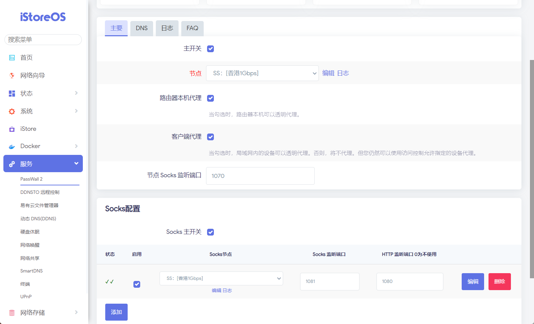This screenshot has width=534, height=324.
Task: Collapse the 服务 menu chevron
Action: [x=76, y=163]
